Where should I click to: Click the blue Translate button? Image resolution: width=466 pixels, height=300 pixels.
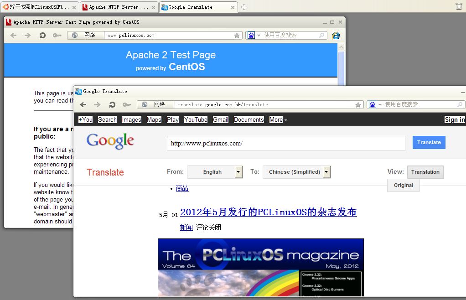[x=429, y=143]
